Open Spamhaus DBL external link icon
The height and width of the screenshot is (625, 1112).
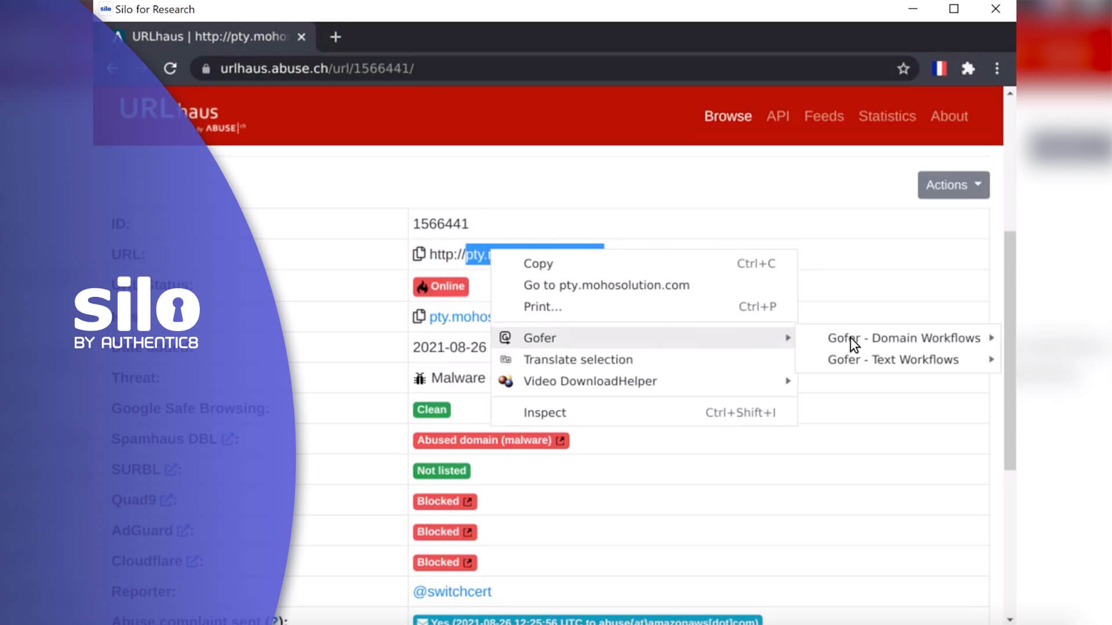(228, 439)
